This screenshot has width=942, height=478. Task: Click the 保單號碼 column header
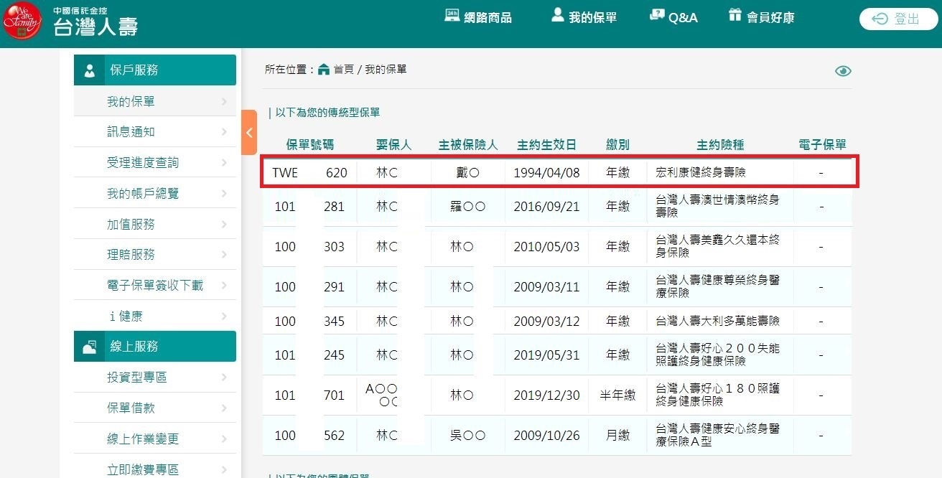[x=310, y=145]
